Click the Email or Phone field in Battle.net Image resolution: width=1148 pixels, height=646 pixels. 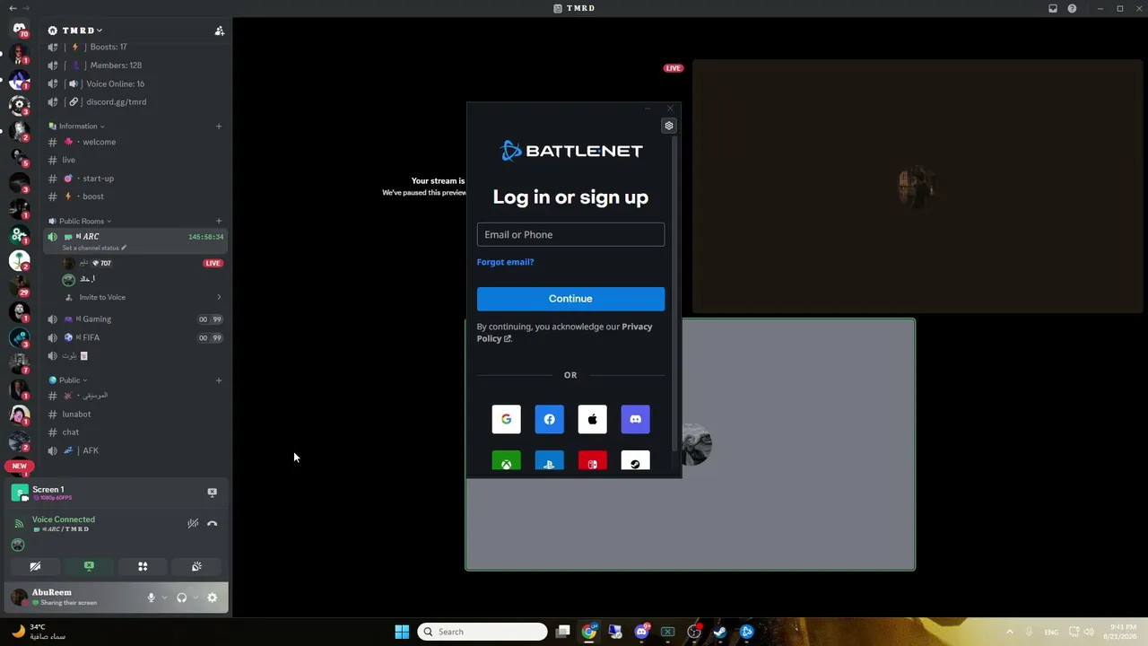click(x=570, y=234)
